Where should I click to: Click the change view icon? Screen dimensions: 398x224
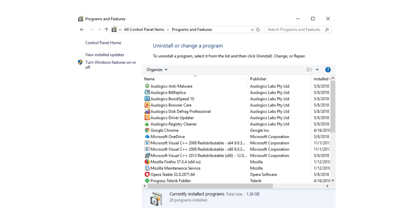(x=309, y=70)
